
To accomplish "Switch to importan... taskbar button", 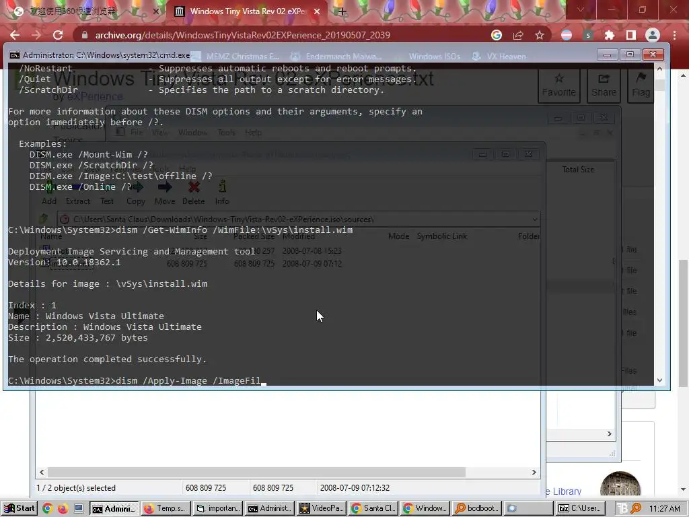I will [218, 509].
